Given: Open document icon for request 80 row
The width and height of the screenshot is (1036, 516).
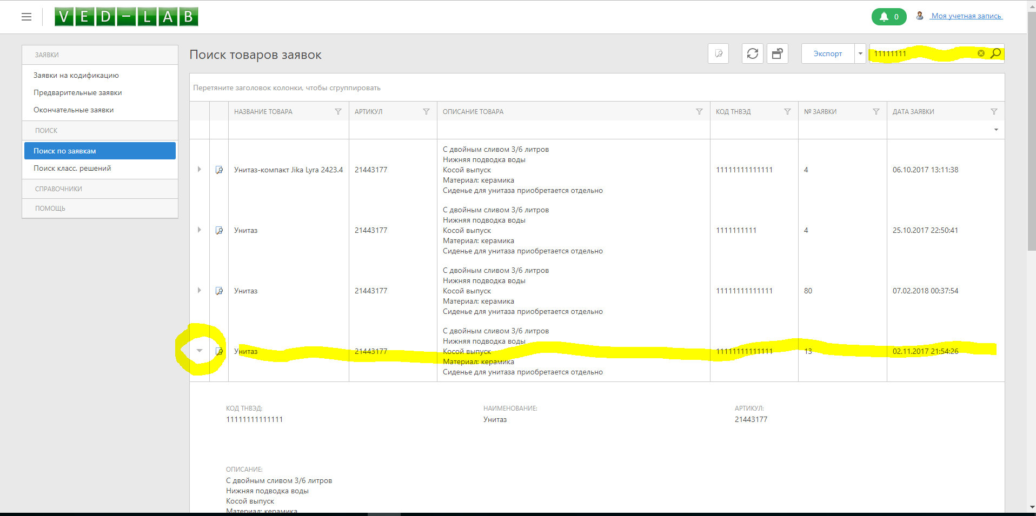Looking at the screenshot, I should tap(219, 291).
